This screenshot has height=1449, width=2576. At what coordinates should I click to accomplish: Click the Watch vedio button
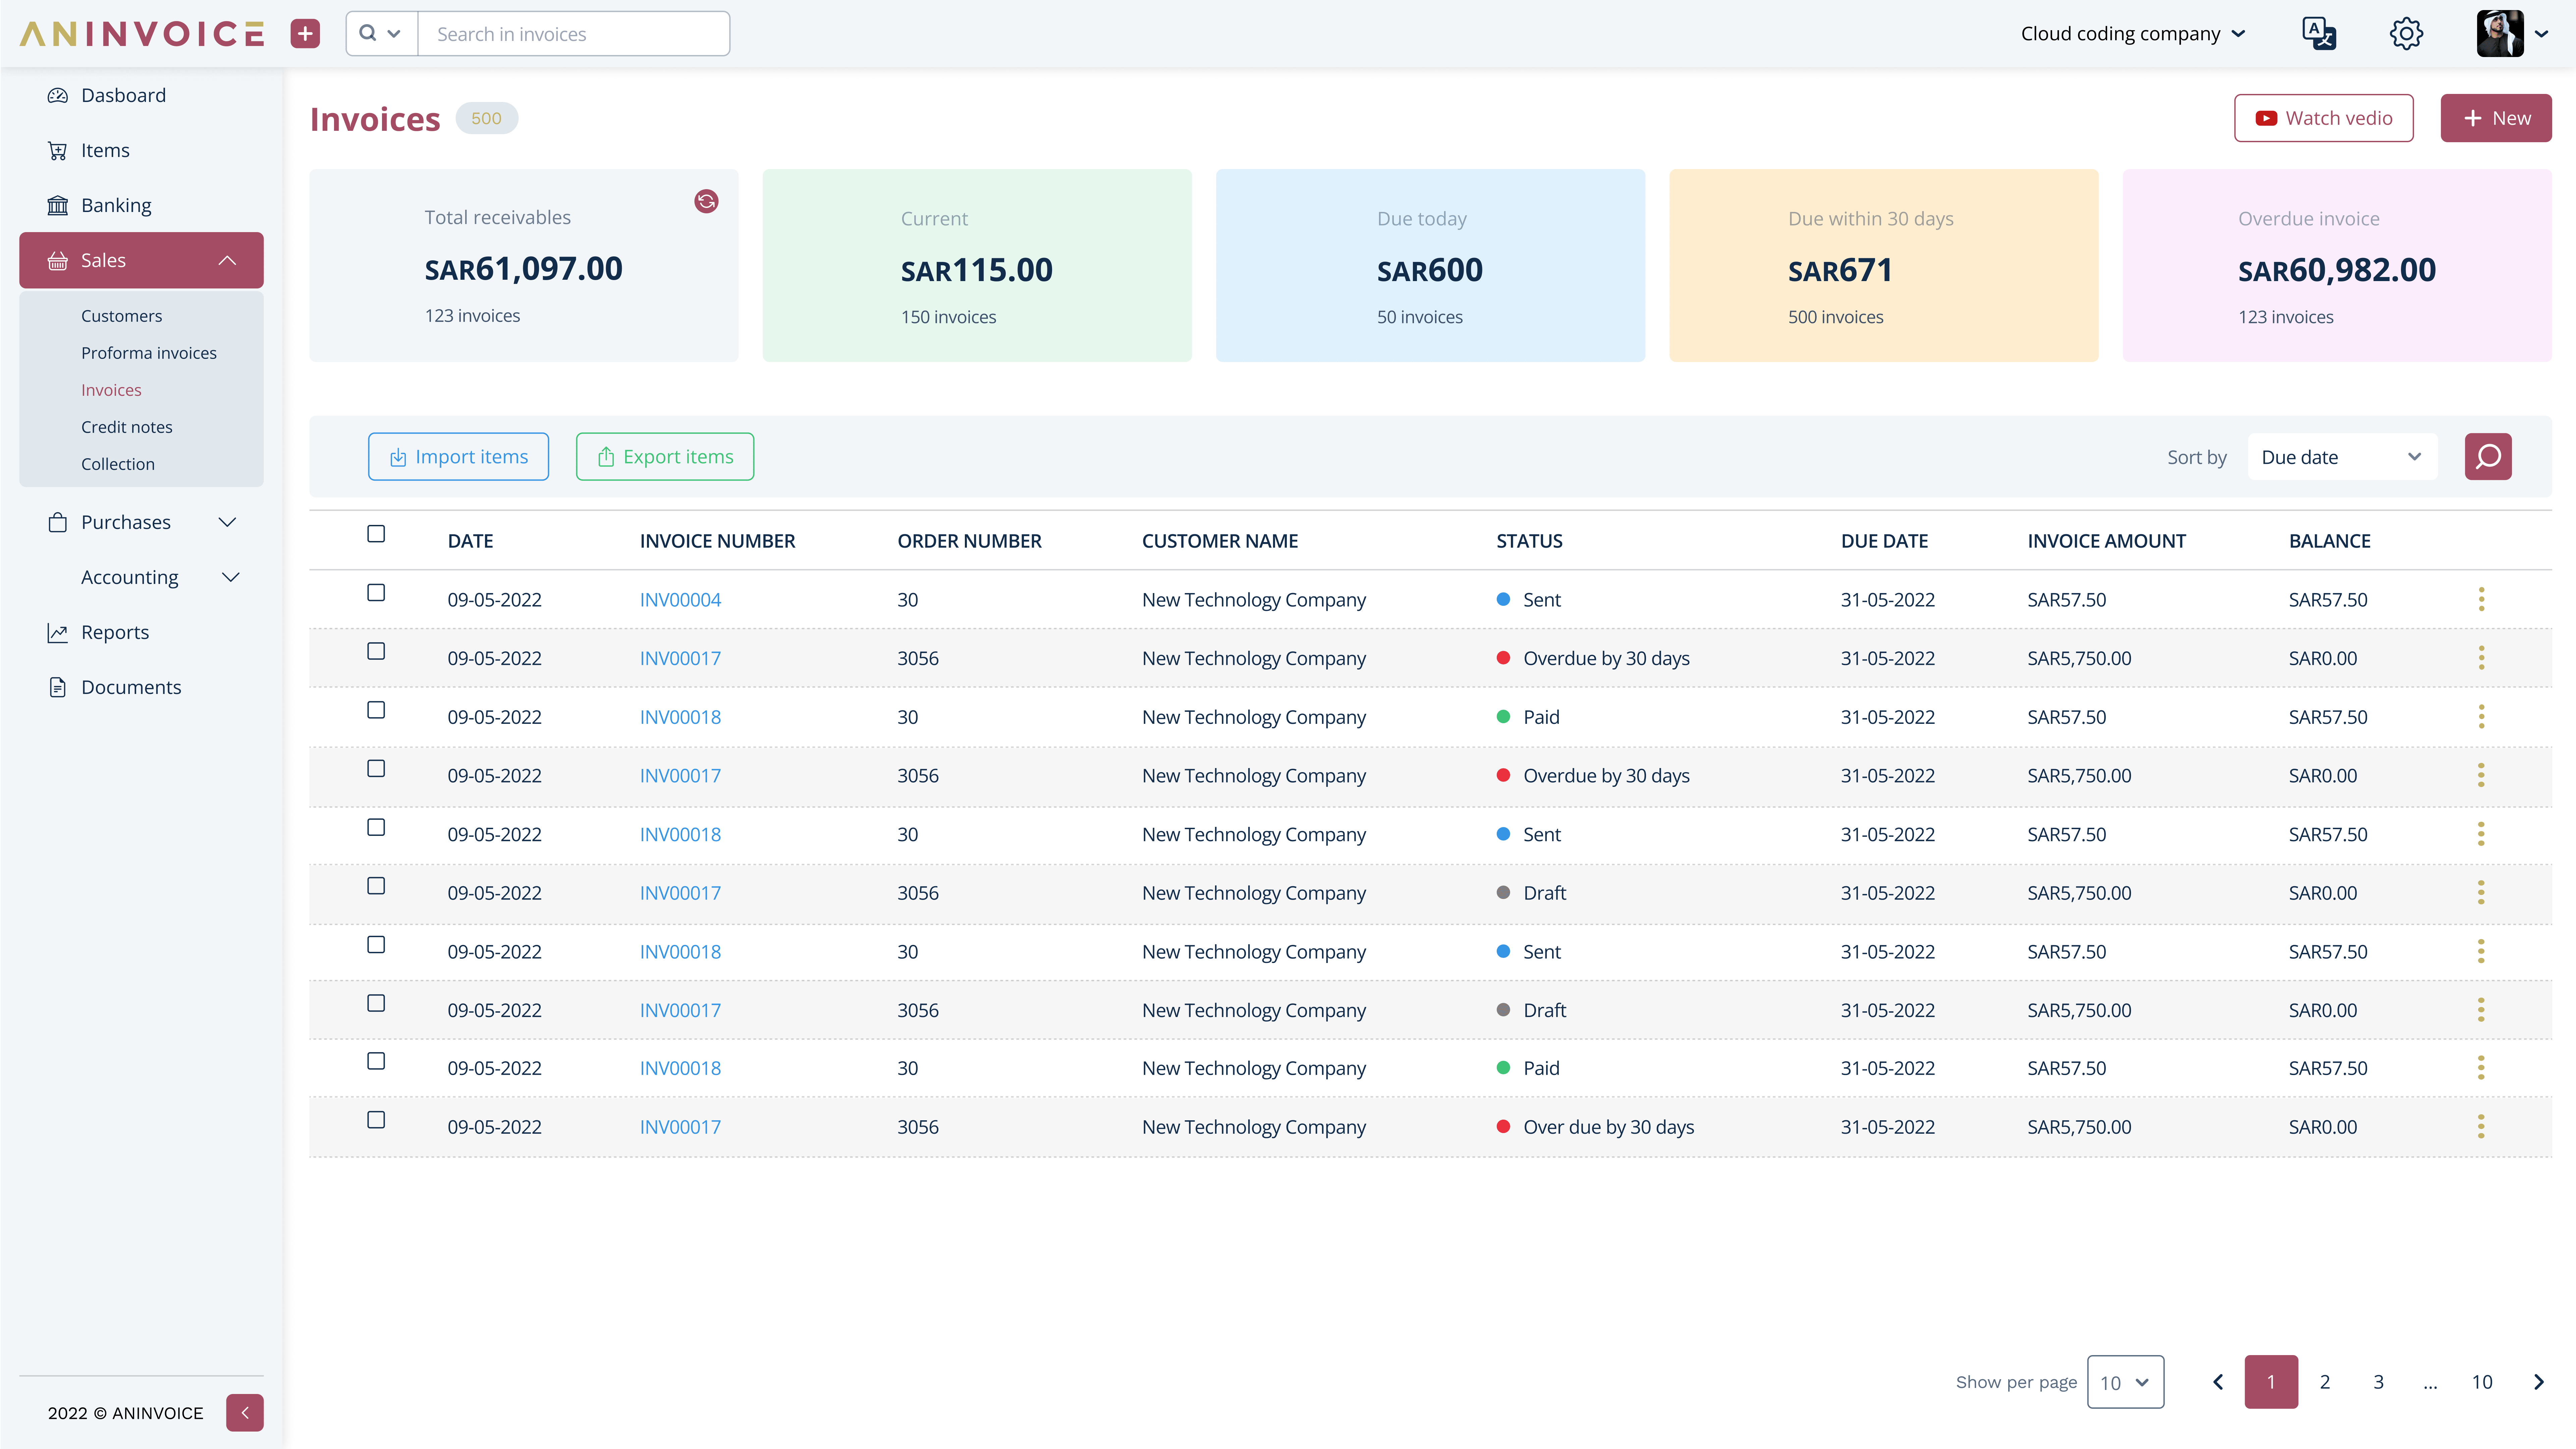tap(2324, 118)
